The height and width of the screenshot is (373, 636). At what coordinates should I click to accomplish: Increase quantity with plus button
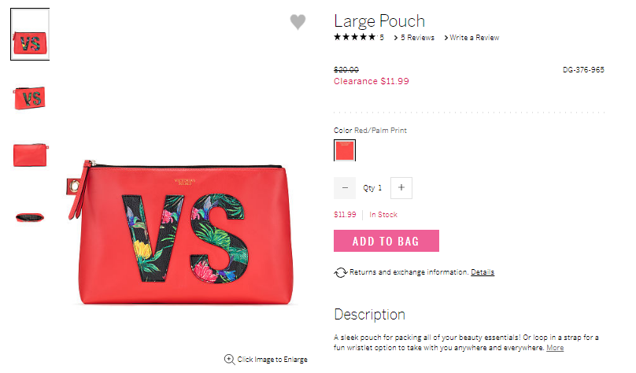point(401,188)
